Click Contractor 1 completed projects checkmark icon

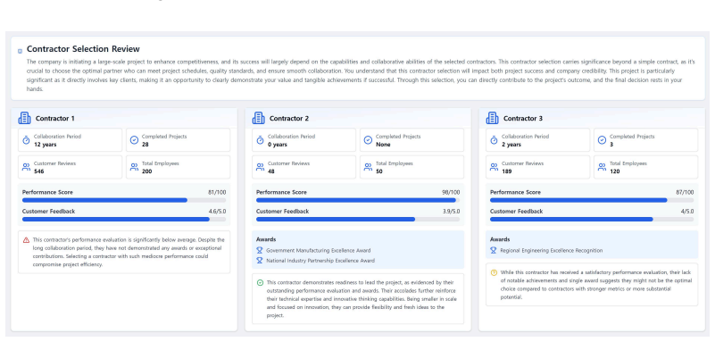(x=134, y=140)
